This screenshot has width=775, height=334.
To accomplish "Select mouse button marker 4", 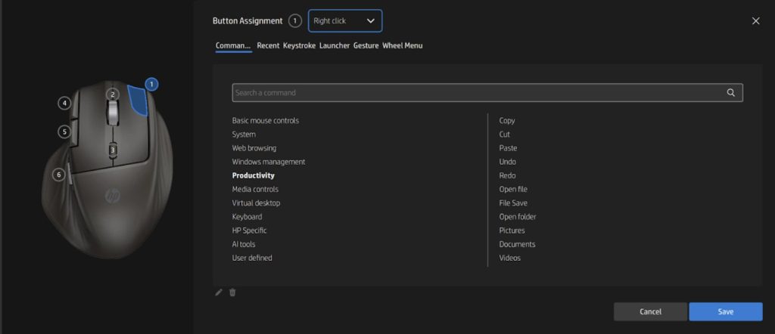I will tap(64, 103).
